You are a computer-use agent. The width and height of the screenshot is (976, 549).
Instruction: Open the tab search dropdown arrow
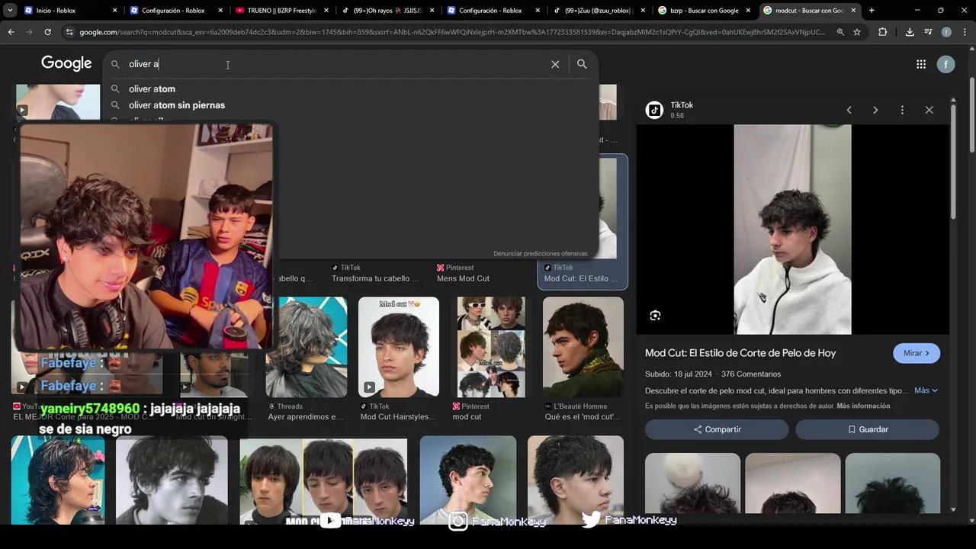click(x=11, y=11)
